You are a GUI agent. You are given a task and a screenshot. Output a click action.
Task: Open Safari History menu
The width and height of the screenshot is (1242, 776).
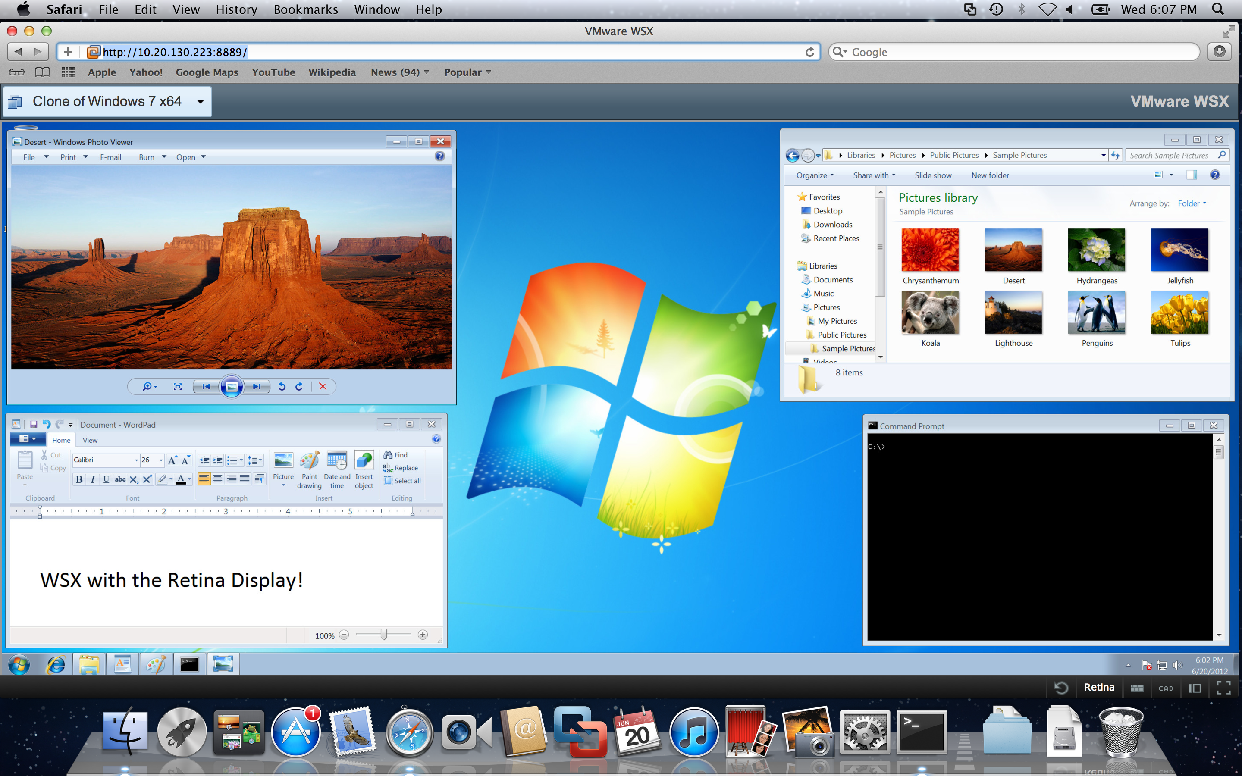click(x=236, y=9)
